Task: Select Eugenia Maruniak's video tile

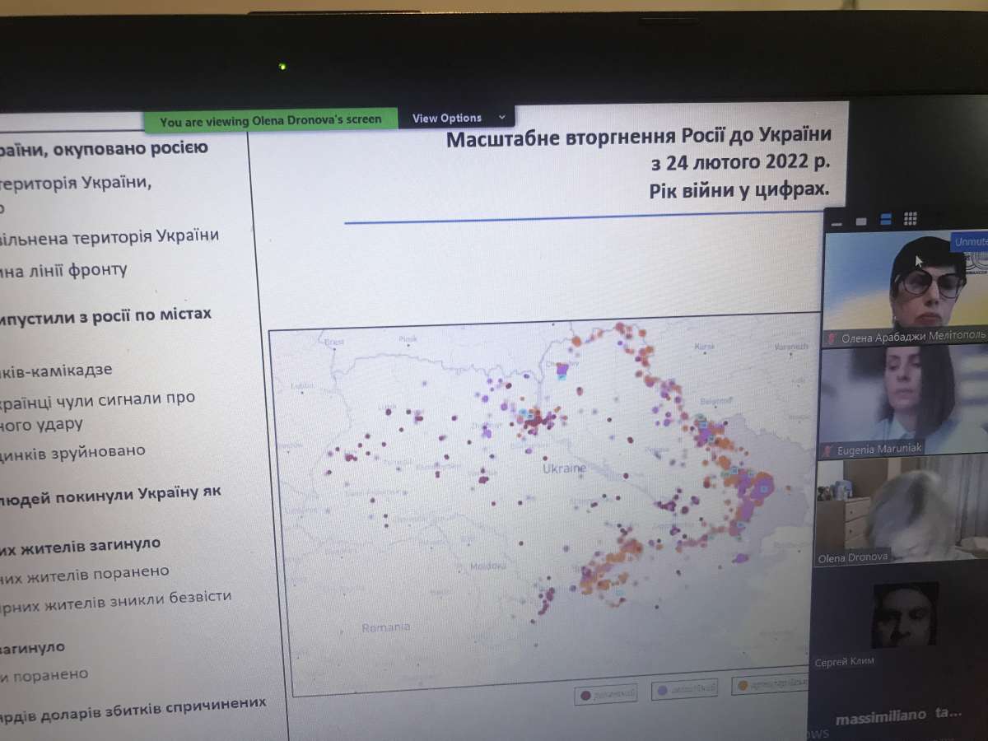Action: pyautogui.click(x=902, y=397)
